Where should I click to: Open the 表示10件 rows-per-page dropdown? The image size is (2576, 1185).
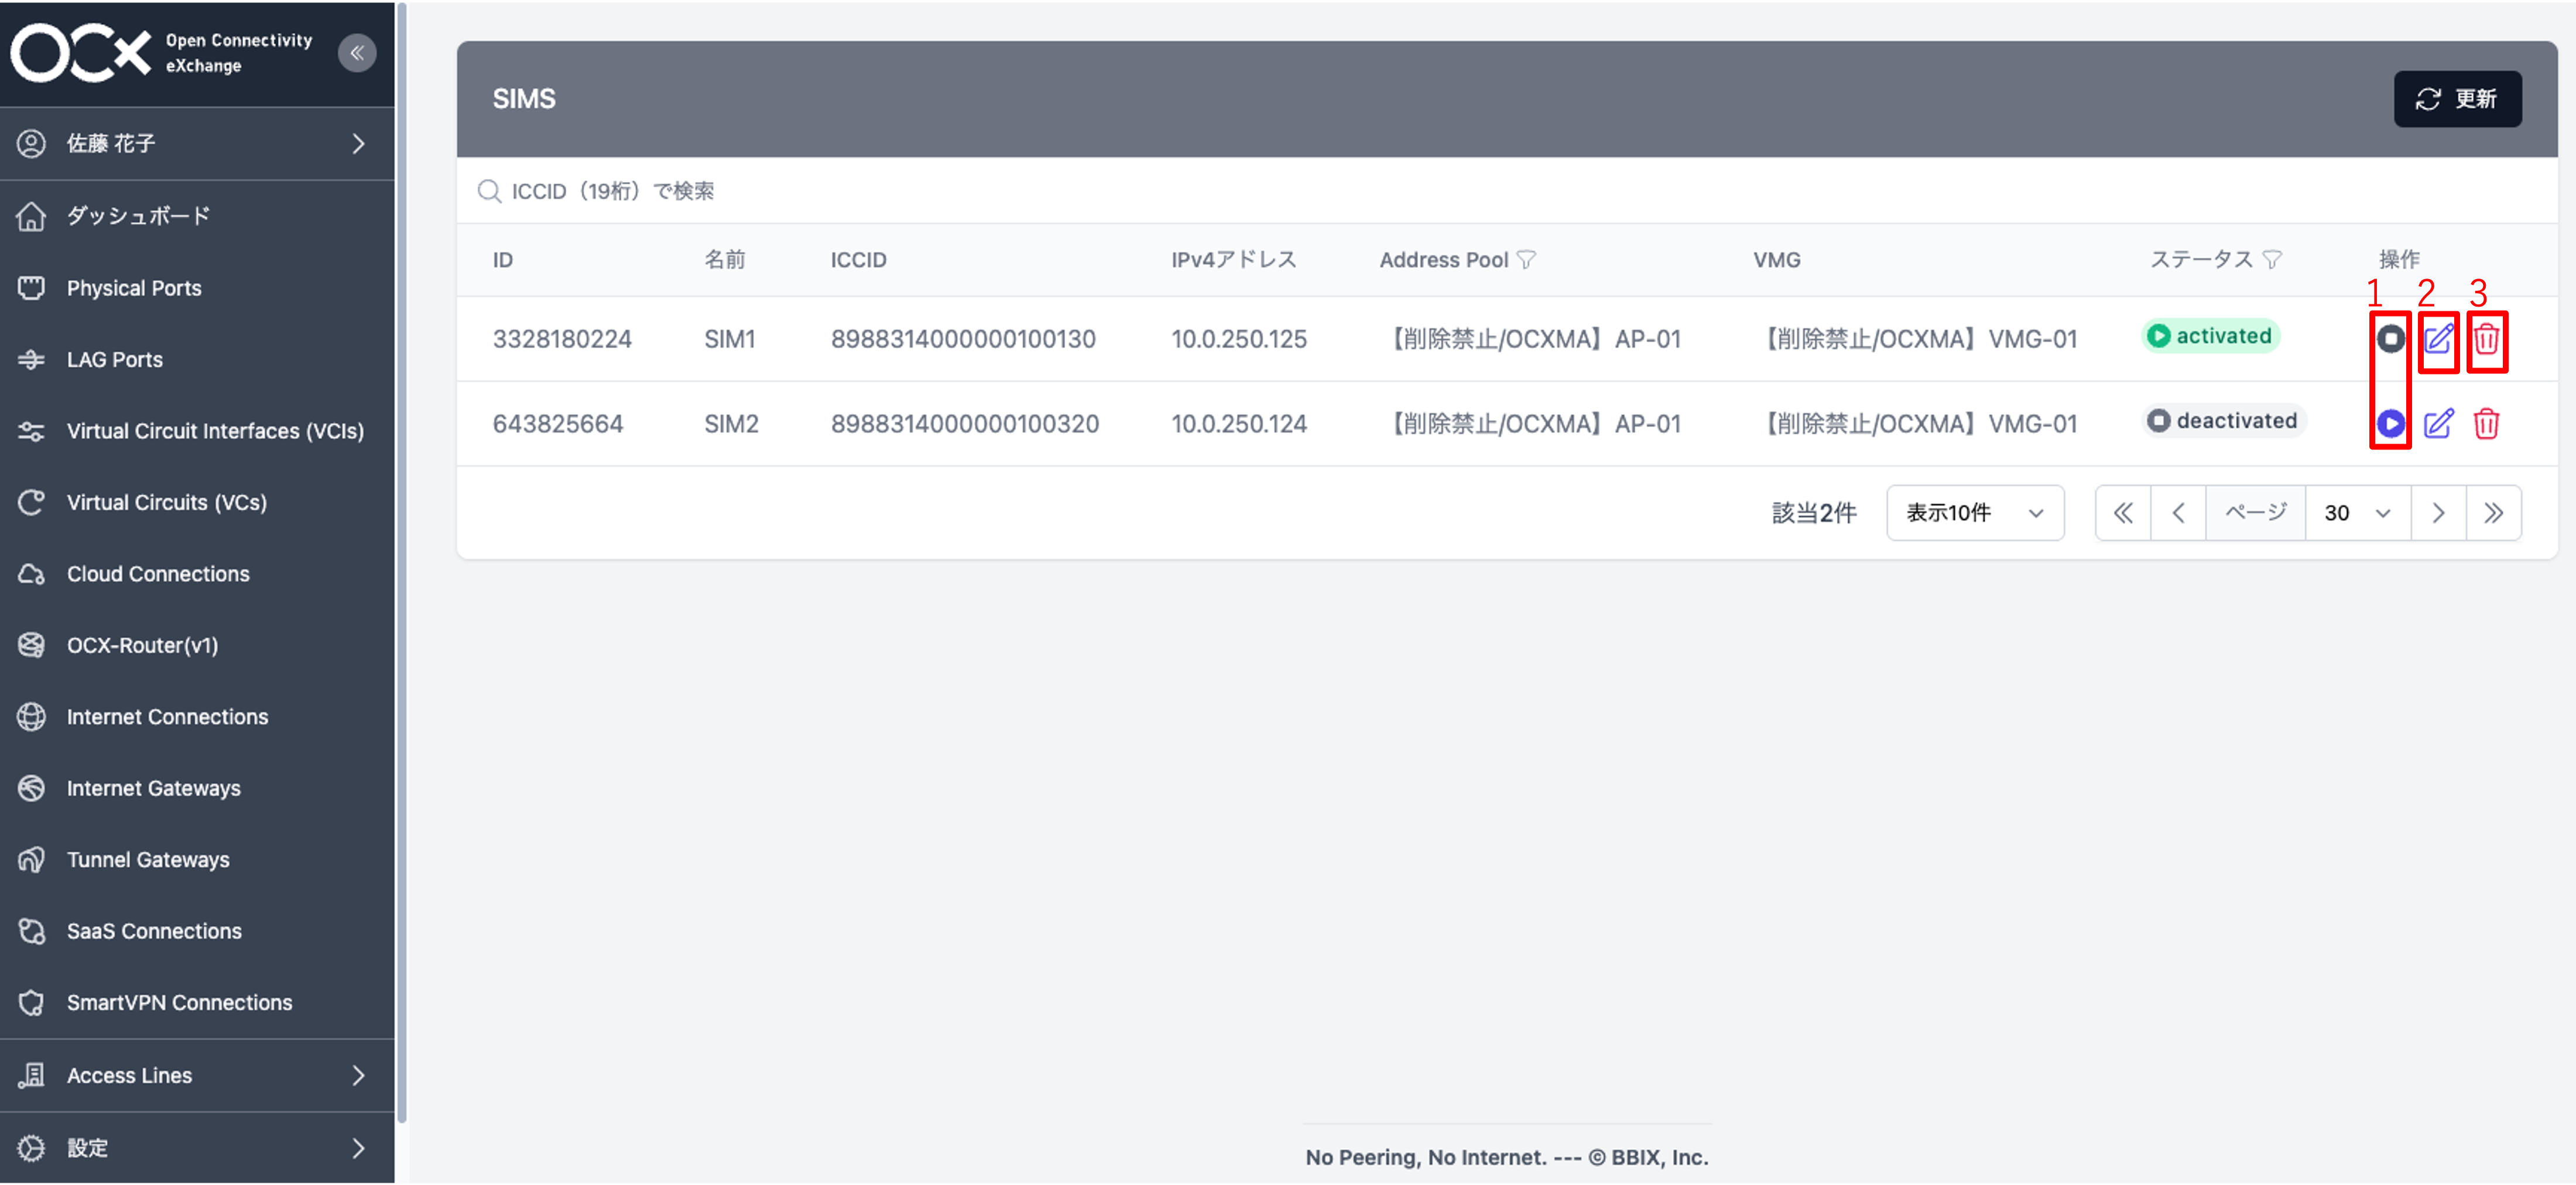1975,513
